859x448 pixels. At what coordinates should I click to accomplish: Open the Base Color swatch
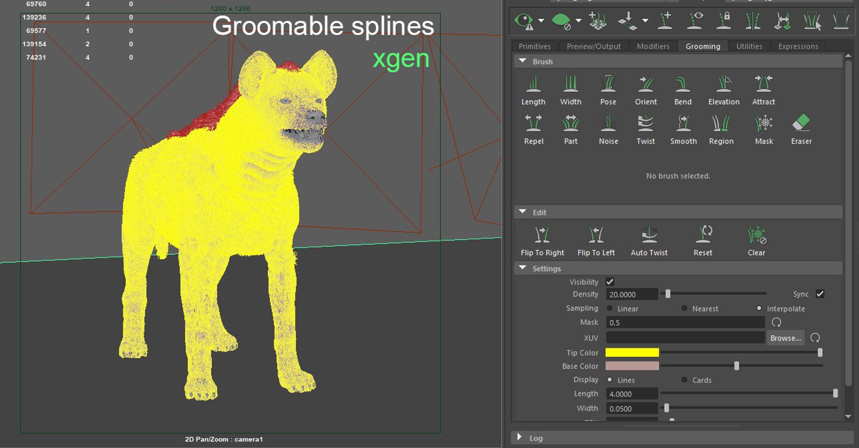tap(632, 366)
